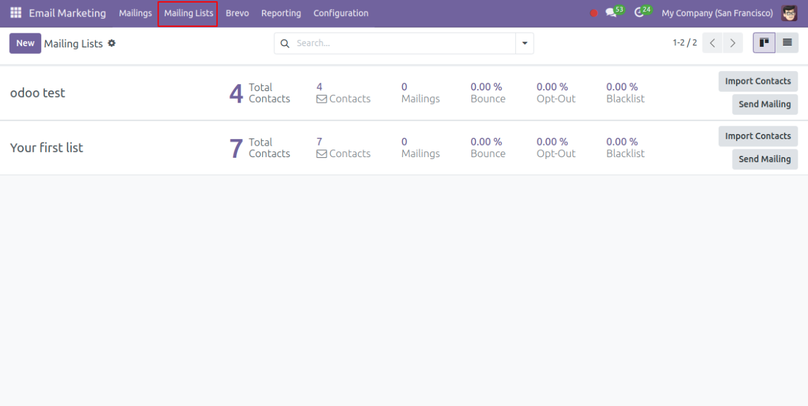The width and height of the screenshot is (808, 406).
Task: Click Import Contacts for odoo test list
Action: (758, 81)
